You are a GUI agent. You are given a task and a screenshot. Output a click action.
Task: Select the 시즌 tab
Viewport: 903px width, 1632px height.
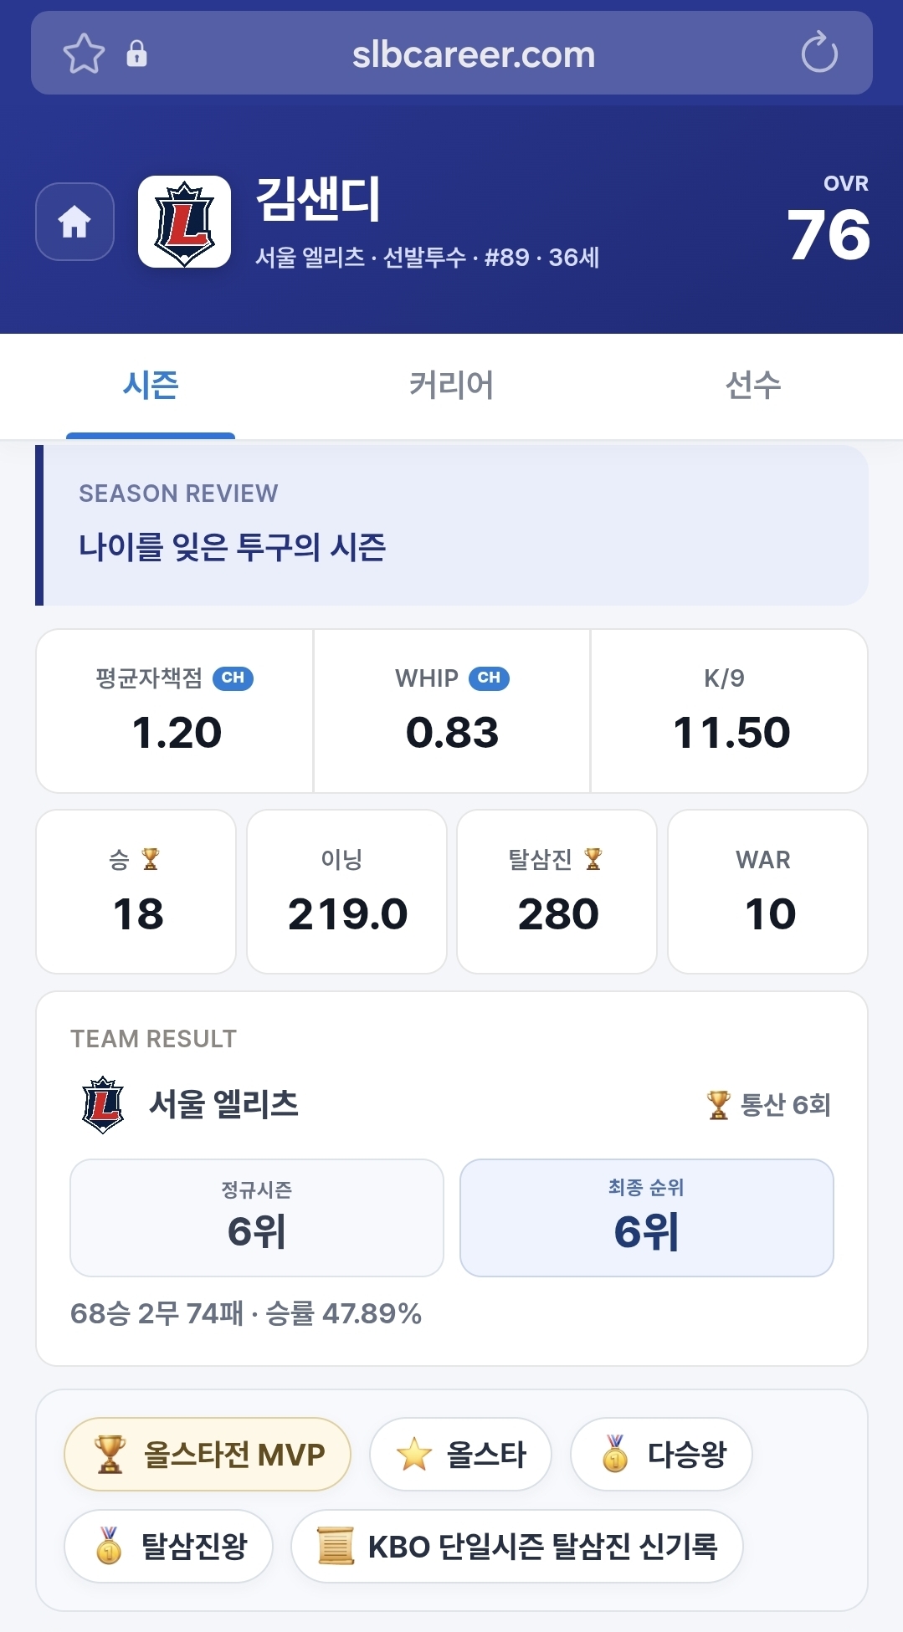coord(151,386)
